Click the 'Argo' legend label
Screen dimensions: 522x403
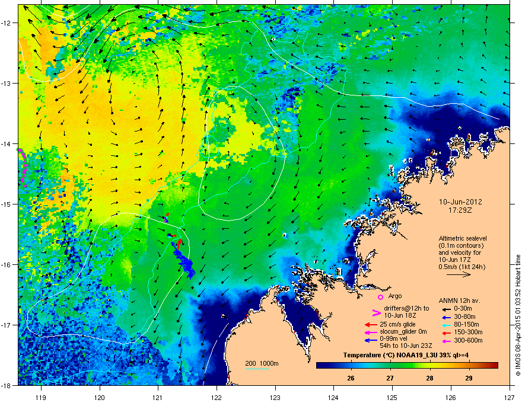(395, 296)
